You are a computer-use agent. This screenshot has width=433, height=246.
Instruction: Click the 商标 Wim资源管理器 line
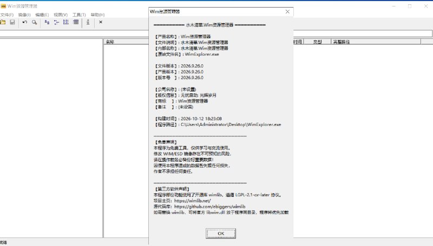coord(181,101)
